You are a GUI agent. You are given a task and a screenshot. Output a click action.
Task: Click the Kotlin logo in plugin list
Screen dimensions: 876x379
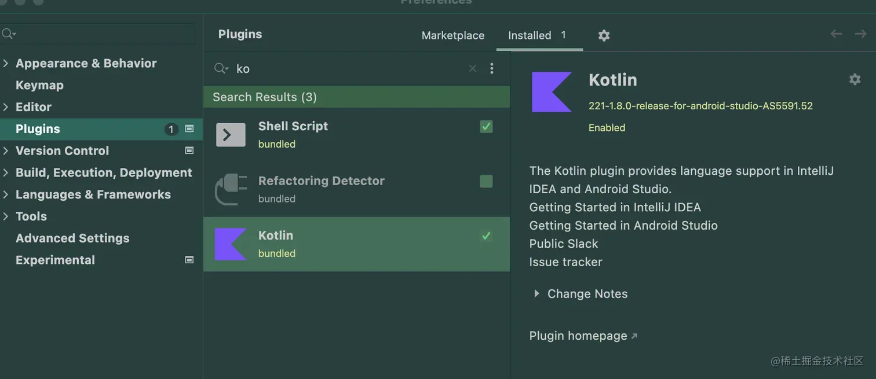231,244
